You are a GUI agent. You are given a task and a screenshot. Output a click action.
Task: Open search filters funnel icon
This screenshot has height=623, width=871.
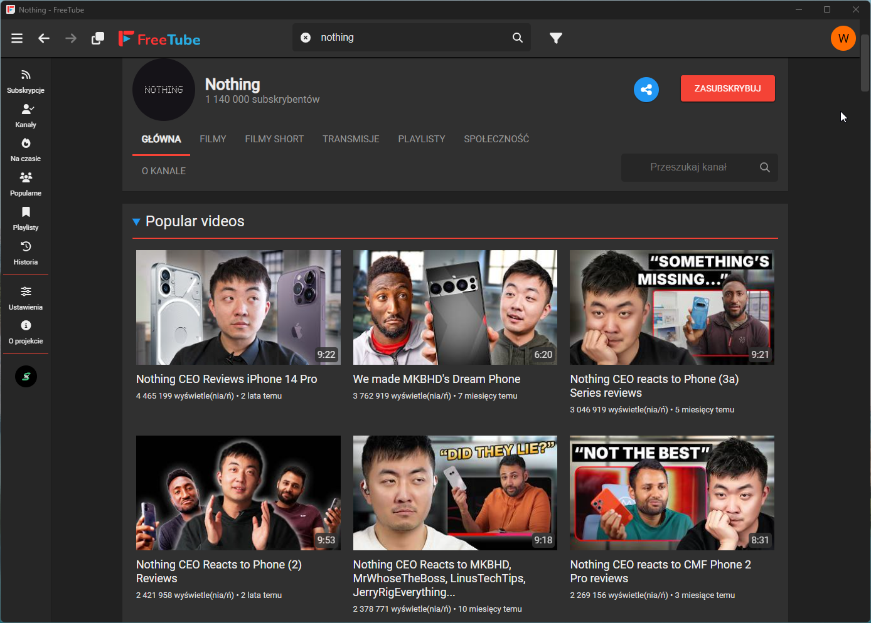[x=555, y=38]
